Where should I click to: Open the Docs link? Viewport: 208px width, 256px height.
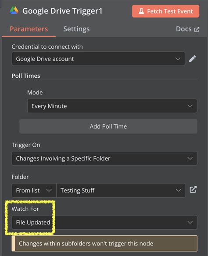[188, 29]
